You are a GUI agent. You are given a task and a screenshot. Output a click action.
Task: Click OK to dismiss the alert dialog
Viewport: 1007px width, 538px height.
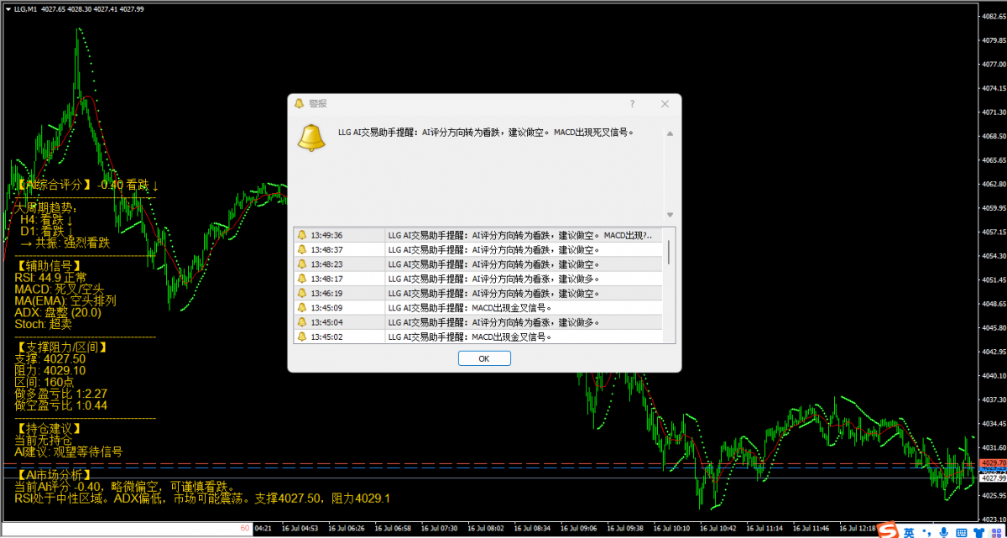(484, 358)
